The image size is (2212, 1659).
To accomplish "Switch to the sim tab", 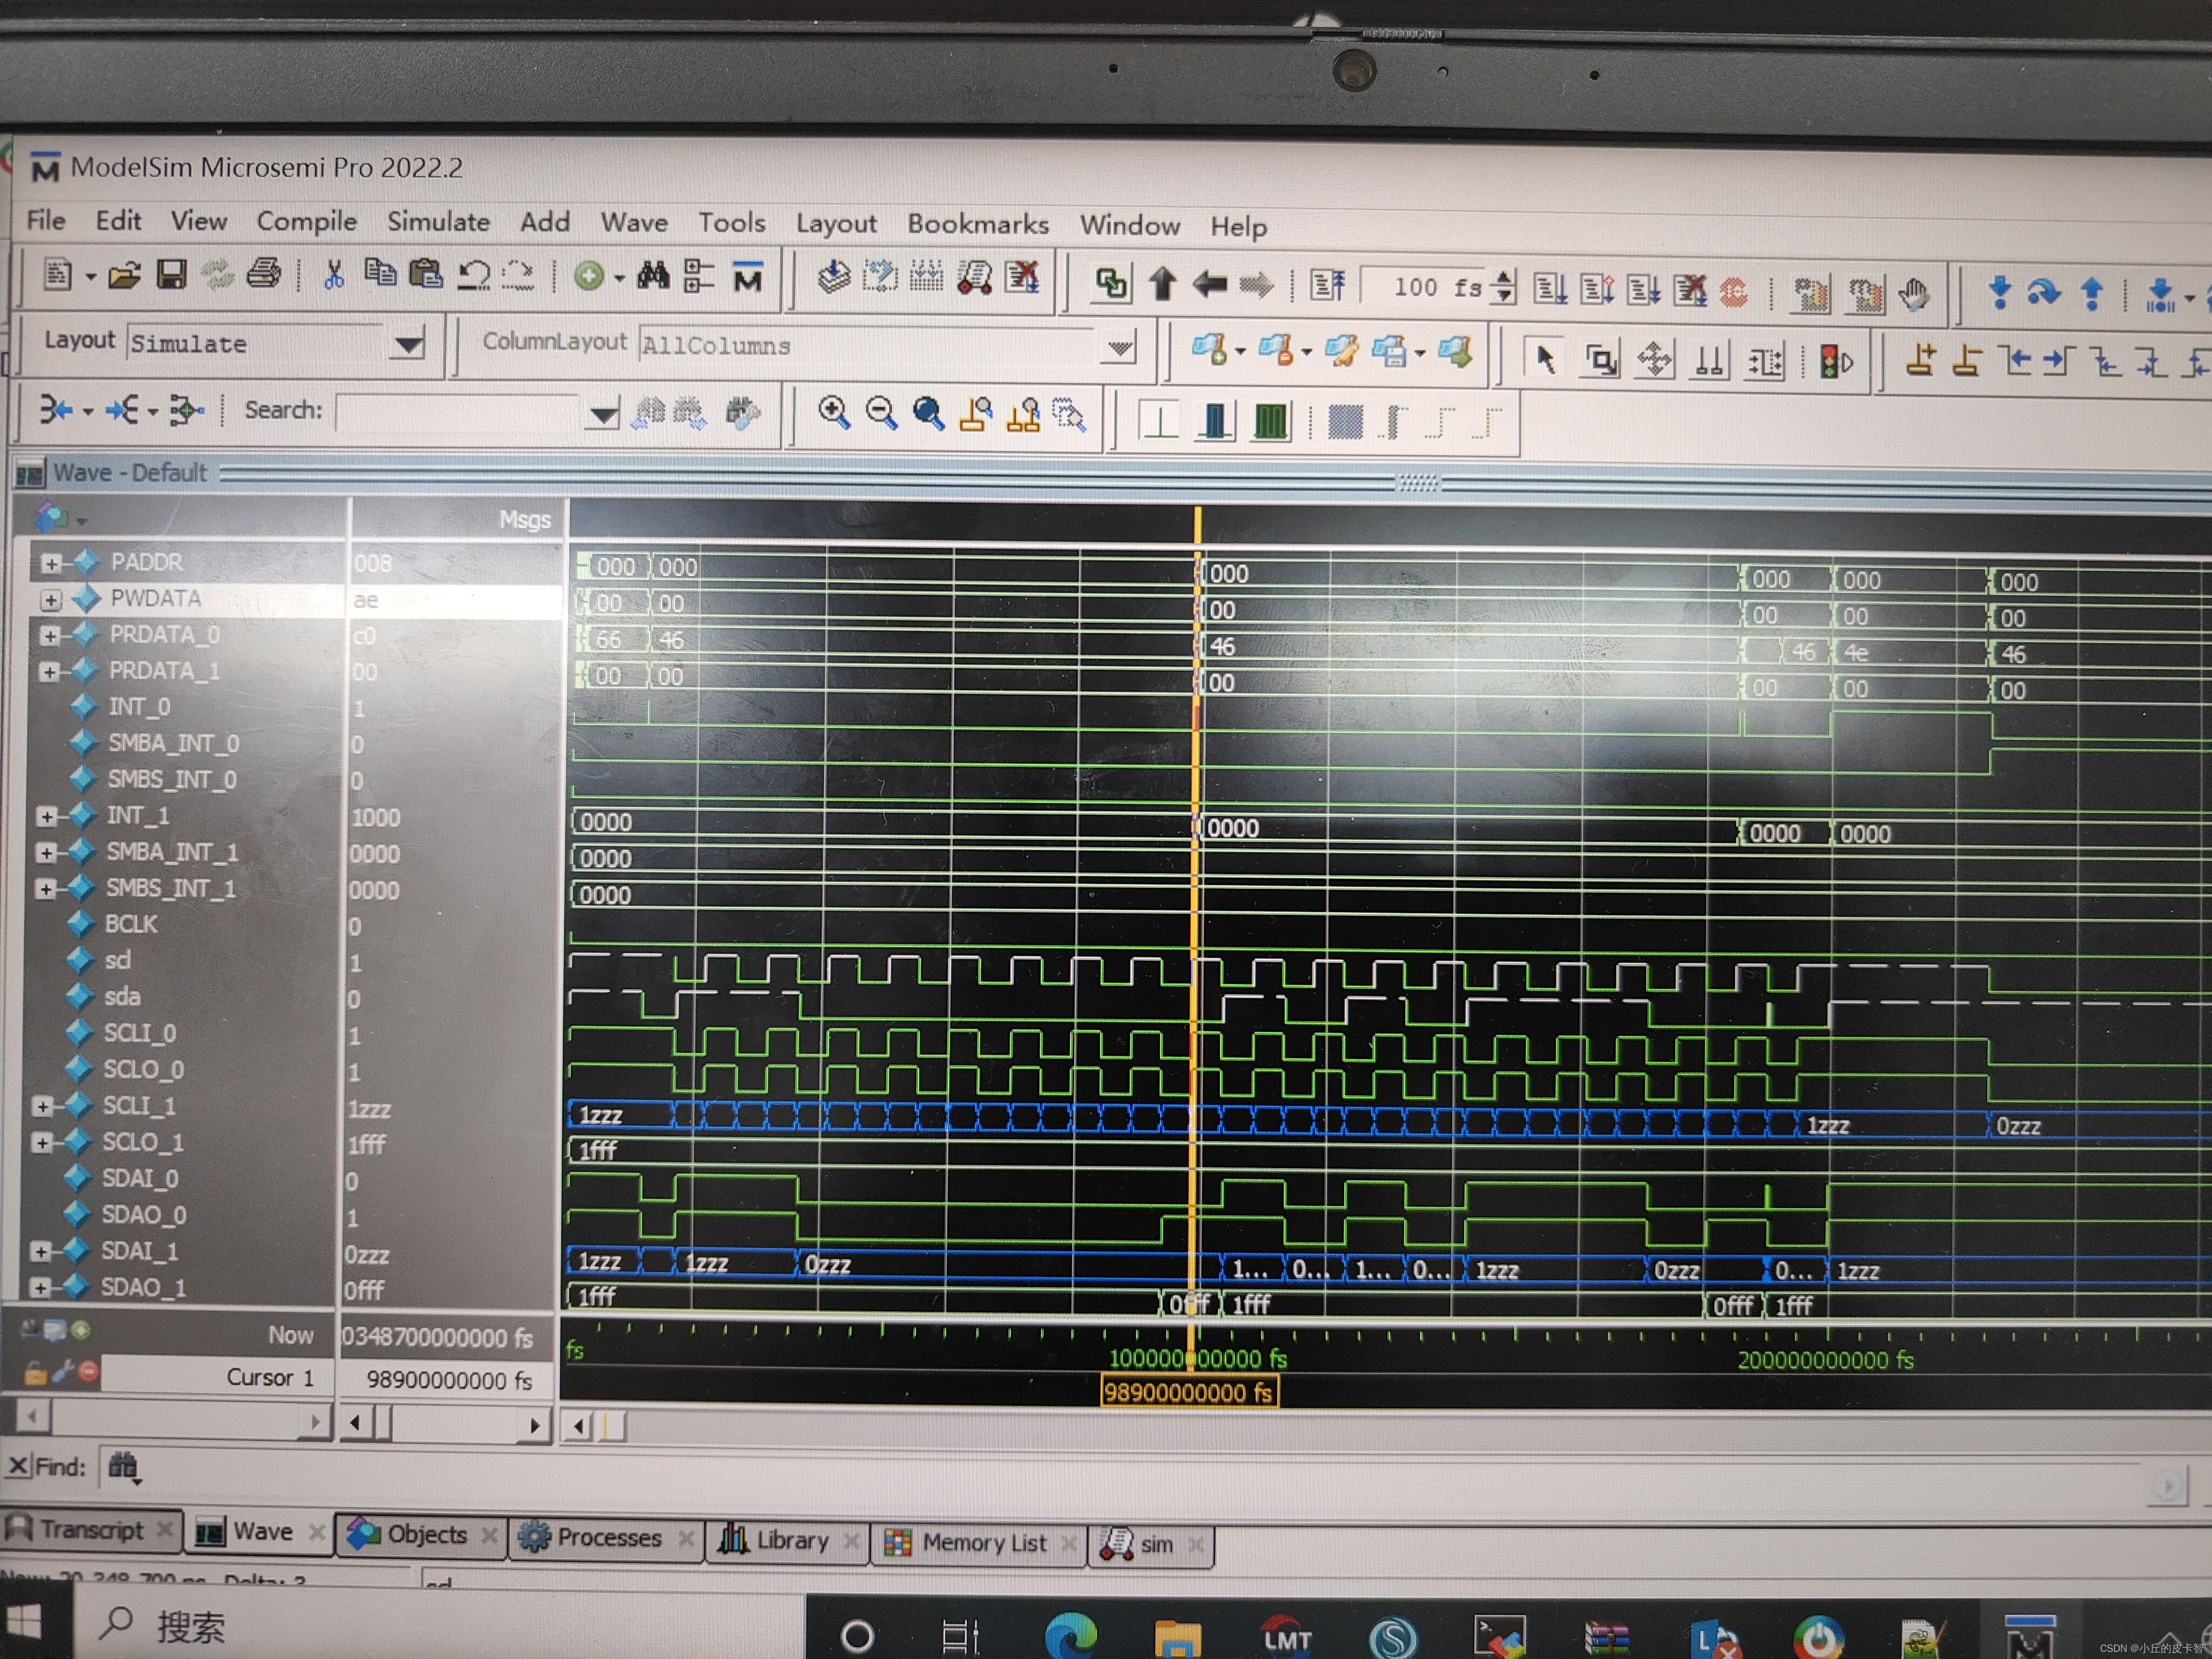I will pyautogui.click(x=1152, y=1545).
